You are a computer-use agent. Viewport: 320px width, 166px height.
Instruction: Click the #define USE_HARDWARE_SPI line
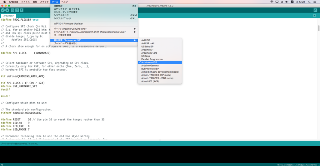(x=19, y=86)
